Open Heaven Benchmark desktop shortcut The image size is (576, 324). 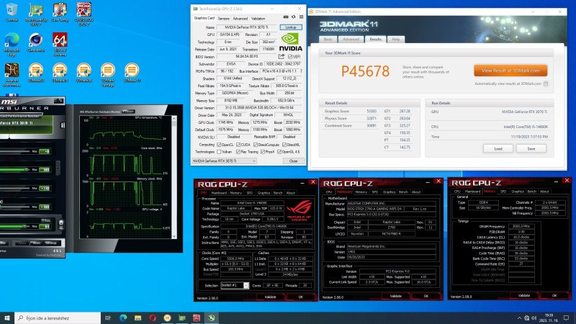coord(12,75)
